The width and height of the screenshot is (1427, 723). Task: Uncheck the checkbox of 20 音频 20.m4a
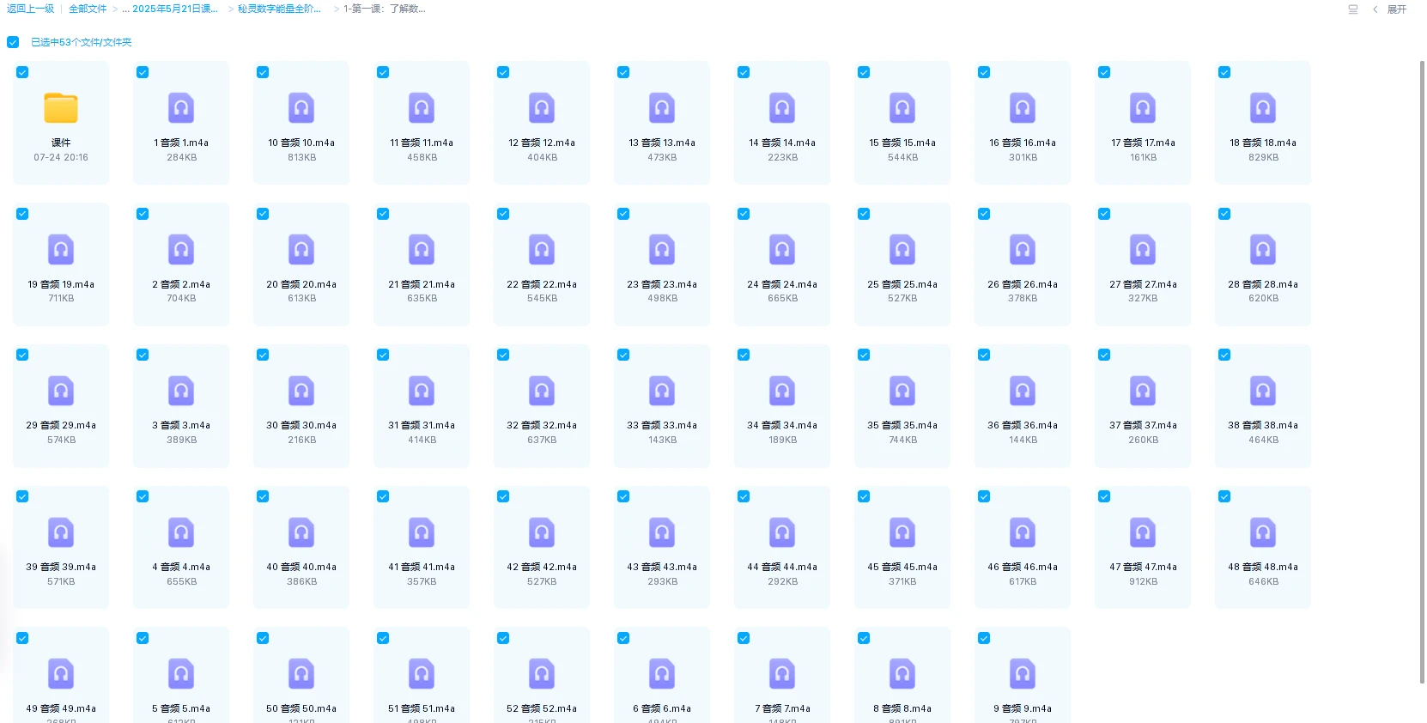coord(263,214)
